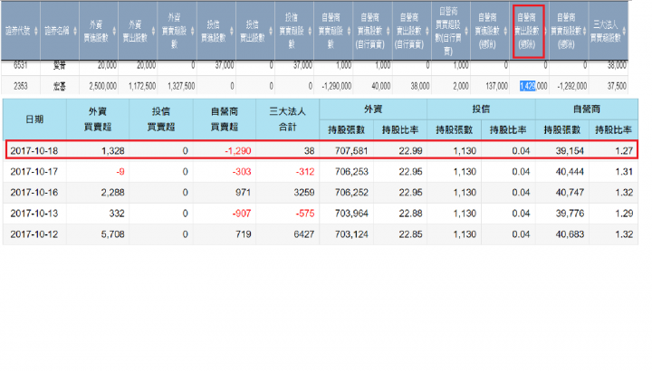Screen dimensions: 652x371
Task: Click the red -907 dealer value
Action: tap(242, 214)
